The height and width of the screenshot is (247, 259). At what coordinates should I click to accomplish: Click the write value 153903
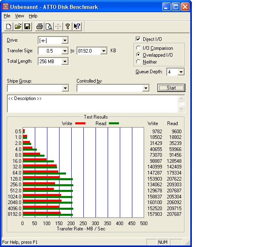(155, 179)
